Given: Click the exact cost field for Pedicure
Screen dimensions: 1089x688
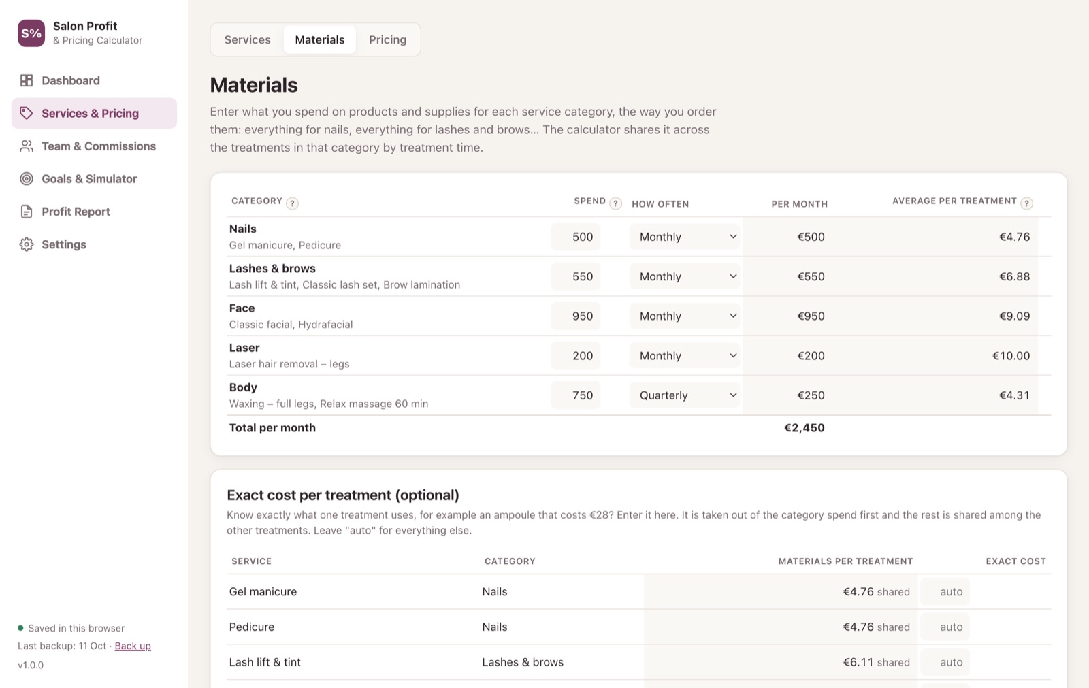Looking at the screenshot, I should pyautogui.click(x=945, y=627).
